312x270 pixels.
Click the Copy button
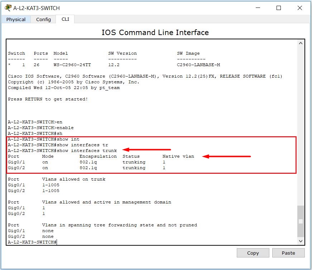tap(253, 253)
